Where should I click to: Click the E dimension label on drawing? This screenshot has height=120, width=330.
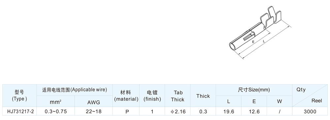(253, 42)
